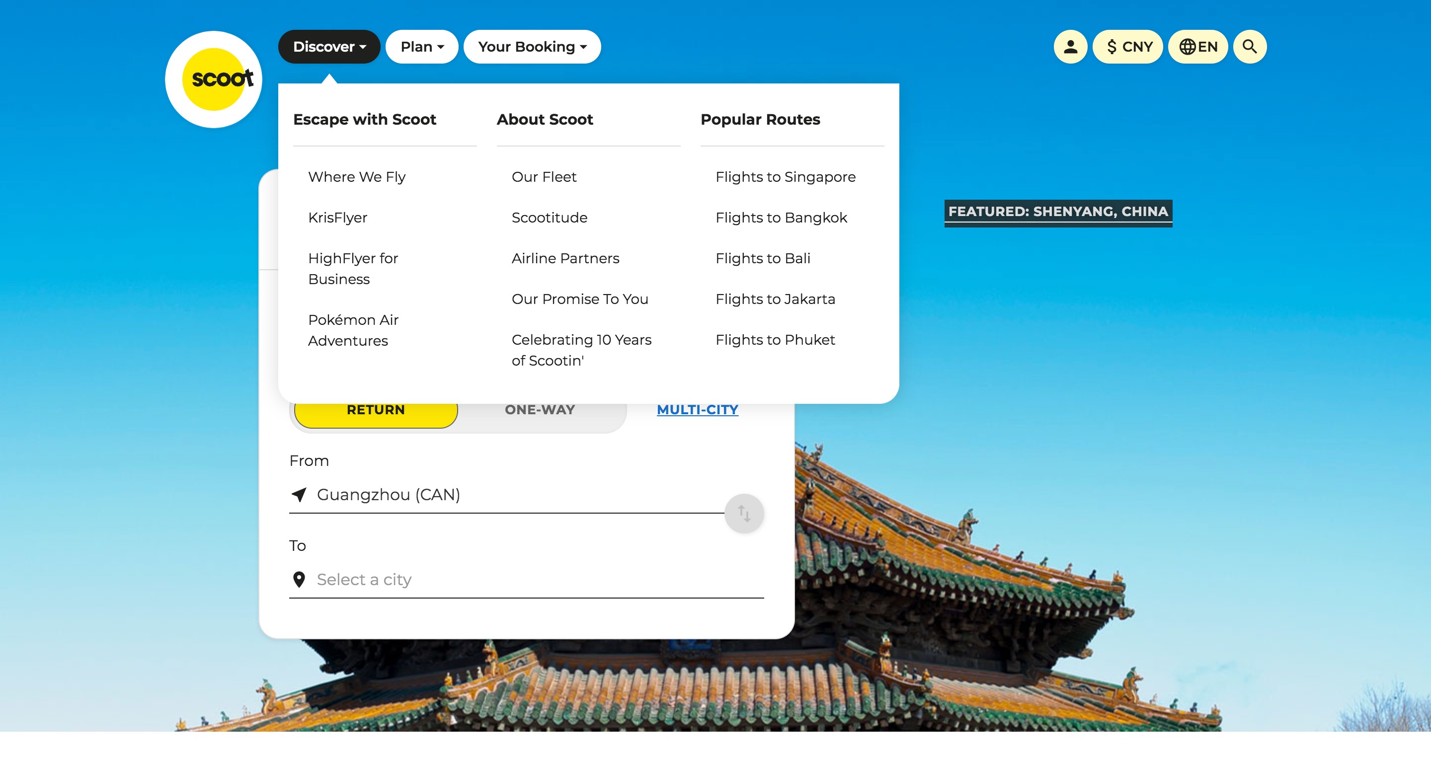Screen dimensions: 1431x758
Task: Open Airline Partners
Action: point(565,258)
